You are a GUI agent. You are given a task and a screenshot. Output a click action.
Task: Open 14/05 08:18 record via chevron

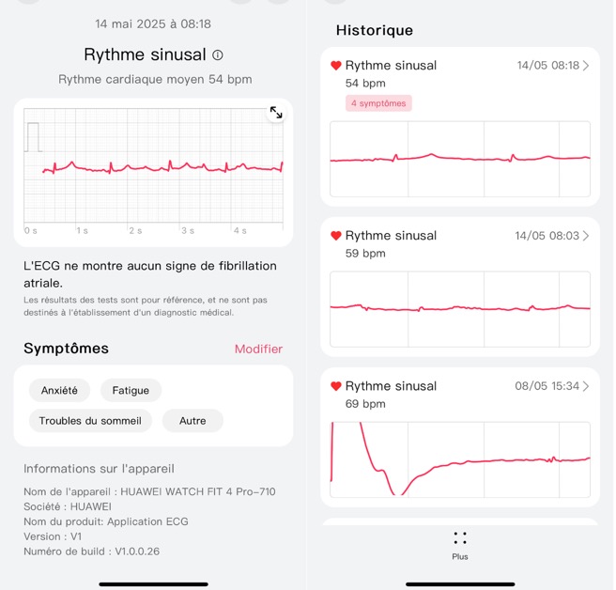pyautogui.click(x=586, y=66)
